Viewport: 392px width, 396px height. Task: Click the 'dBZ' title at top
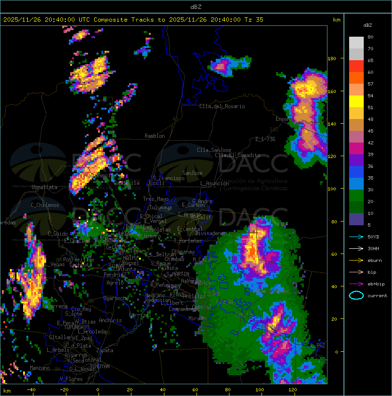coord(196,7)
